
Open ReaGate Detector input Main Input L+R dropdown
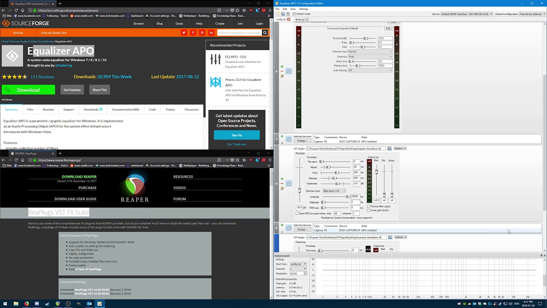coord(334,191)
